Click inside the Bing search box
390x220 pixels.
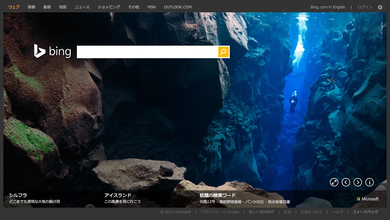pyautogui.click(x=147, y=52)
